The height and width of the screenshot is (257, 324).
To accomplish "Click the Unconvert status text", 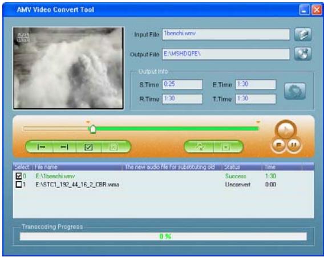I will (x=238, y=184).
